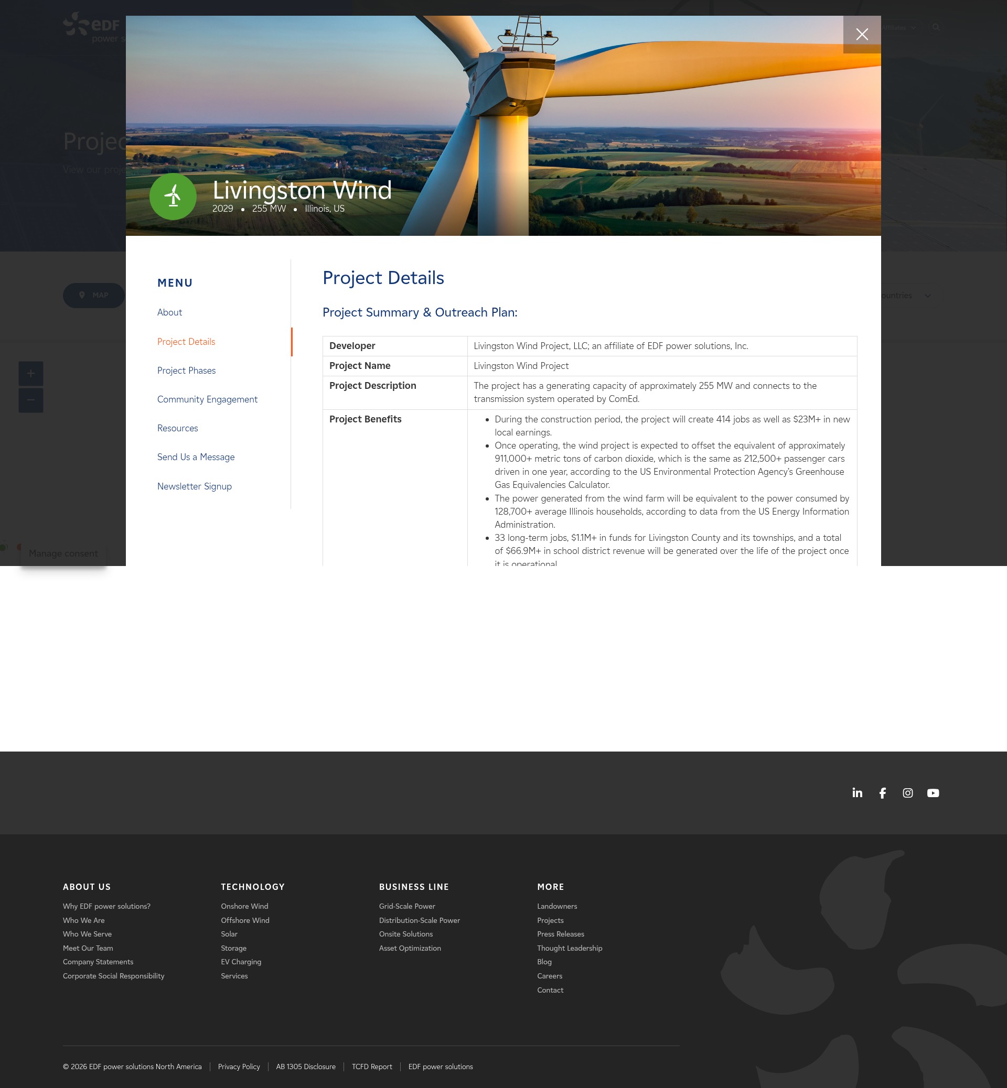This screenshot has width=1007, height=1088.
Task: Click the Manage consent button
Action: click(x=63, y=553)
